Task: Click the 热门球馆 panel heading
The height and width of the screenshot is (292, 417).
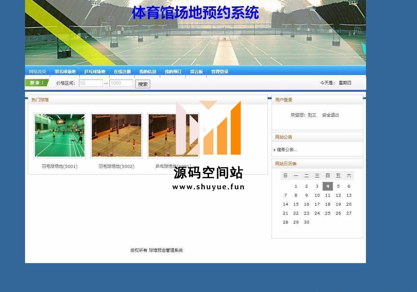Action: 40,100
